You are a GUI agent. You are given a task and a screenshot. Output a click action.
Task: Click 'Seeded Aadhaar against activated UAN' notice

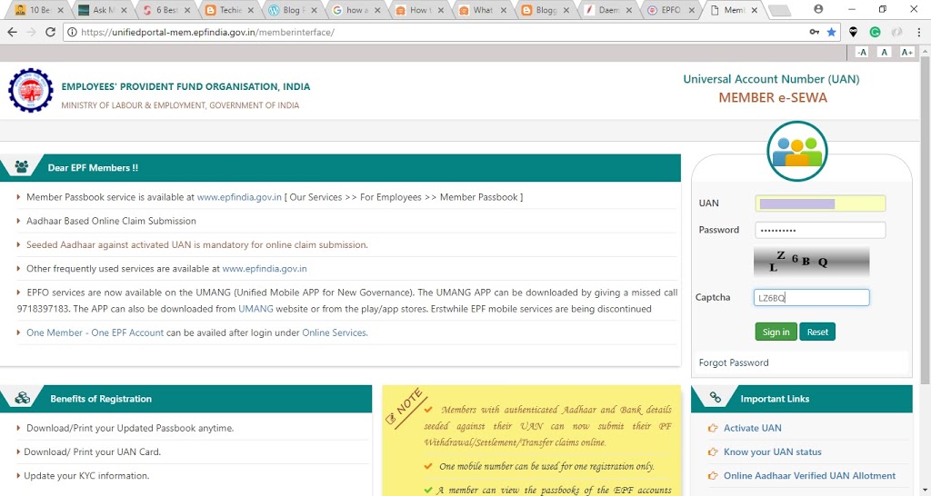pyautogui.click(x=197, y=244)
